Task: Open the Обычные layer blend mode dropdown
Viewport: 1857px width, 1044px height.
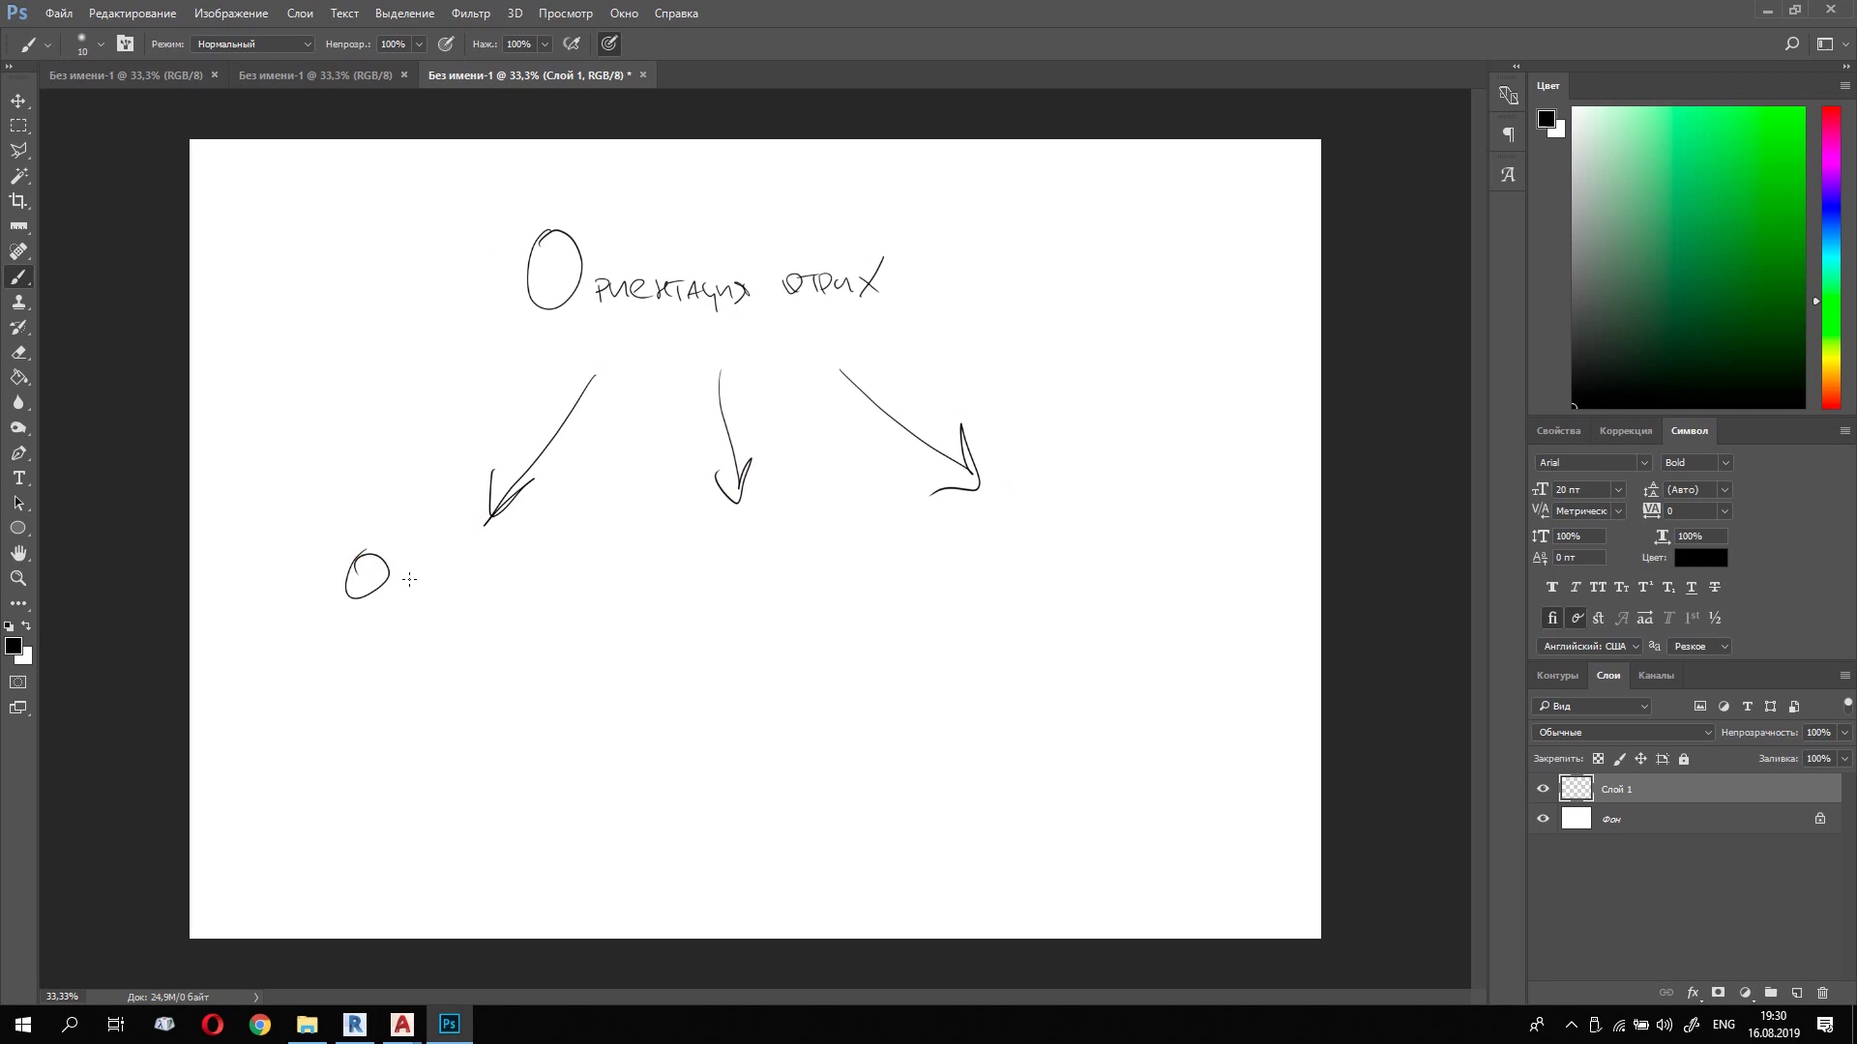Action: click(1622, 733)
